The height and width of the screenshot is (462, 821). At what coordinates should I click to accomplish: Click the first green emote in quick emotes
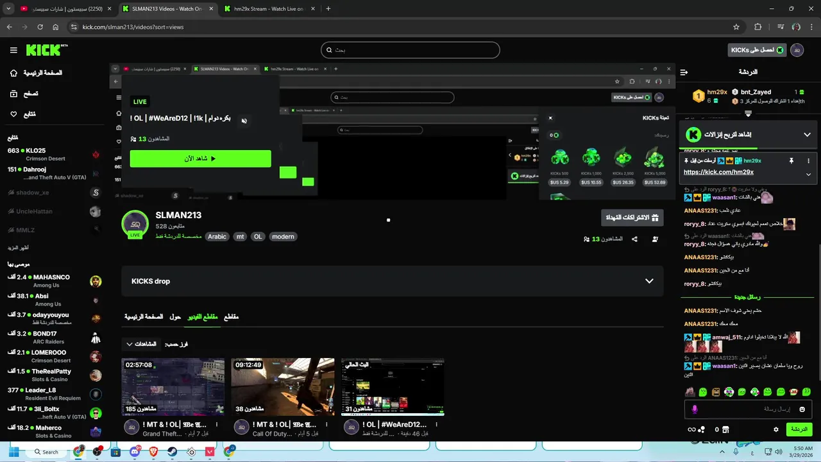coord(703,391)
